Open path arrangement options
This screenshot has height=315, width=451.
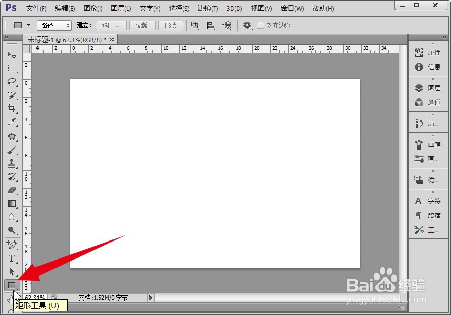click(227, 26)
